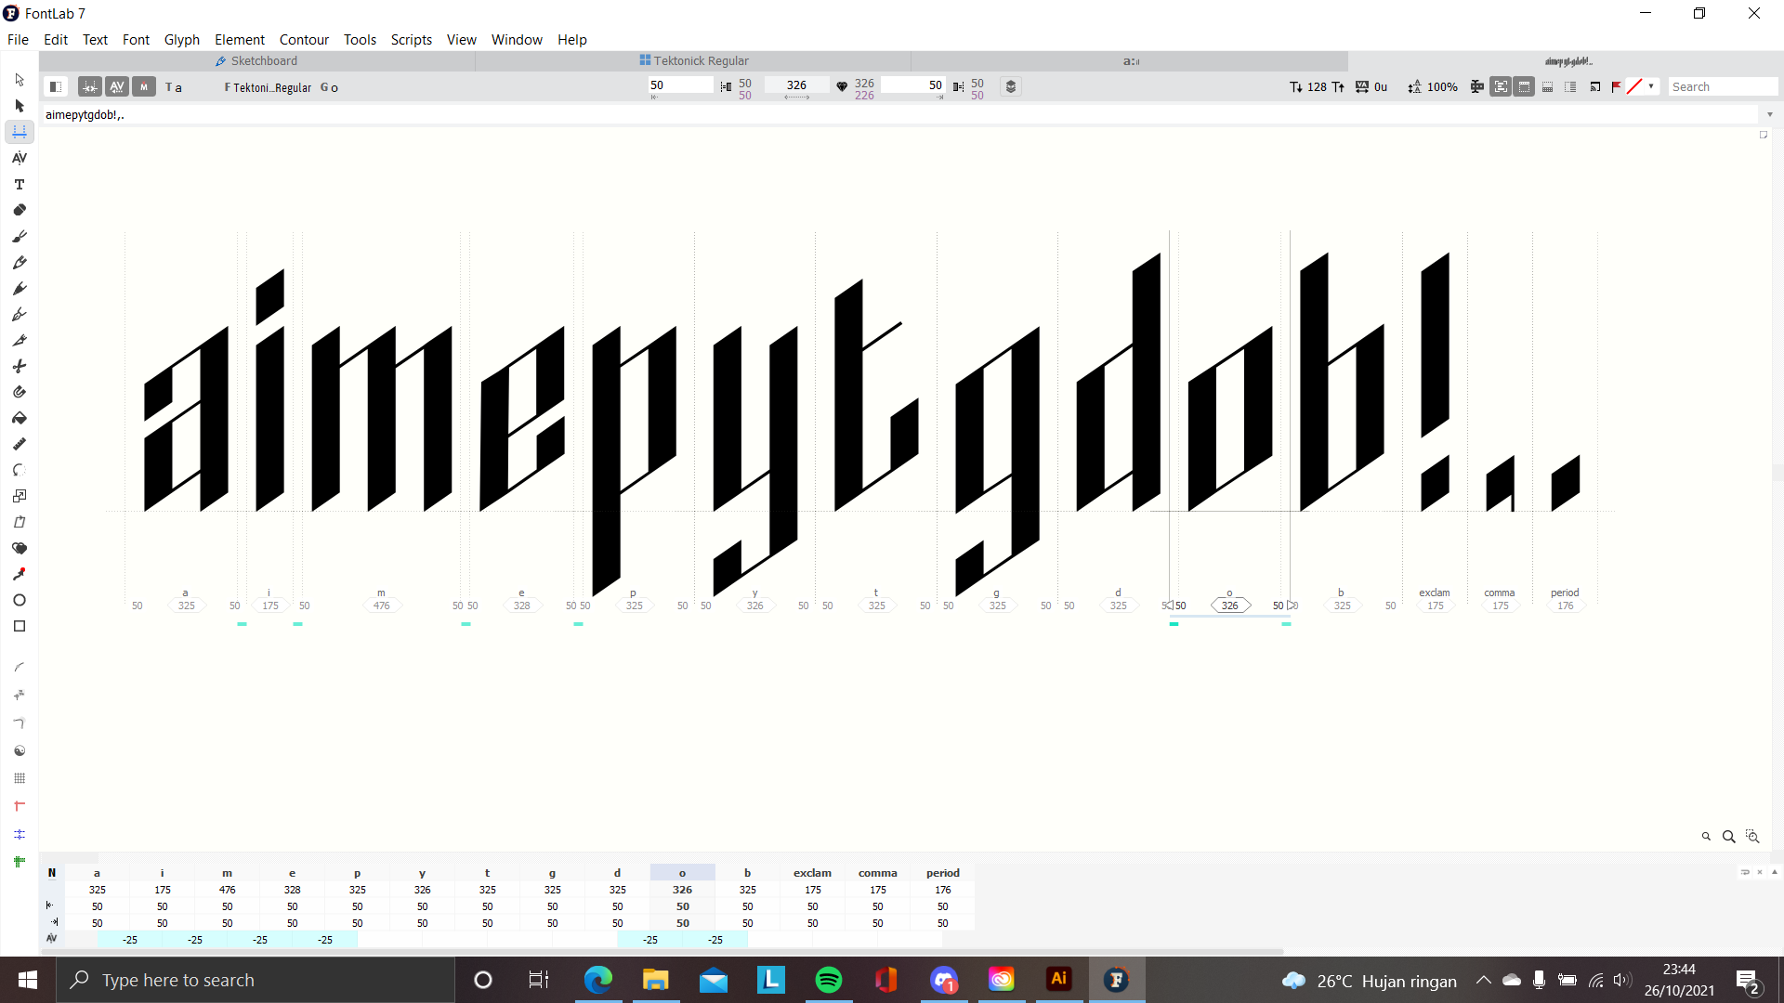Toggle kerning AV mode button in property bar
This screenshot has height=1003, width=1784.
point(117,86)
